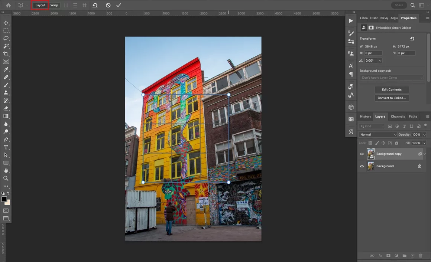Image resolution: width=431 pixels, height=262 pixels.
Task: Click Convert to Linked button
Action: click(x=391, y=98)
